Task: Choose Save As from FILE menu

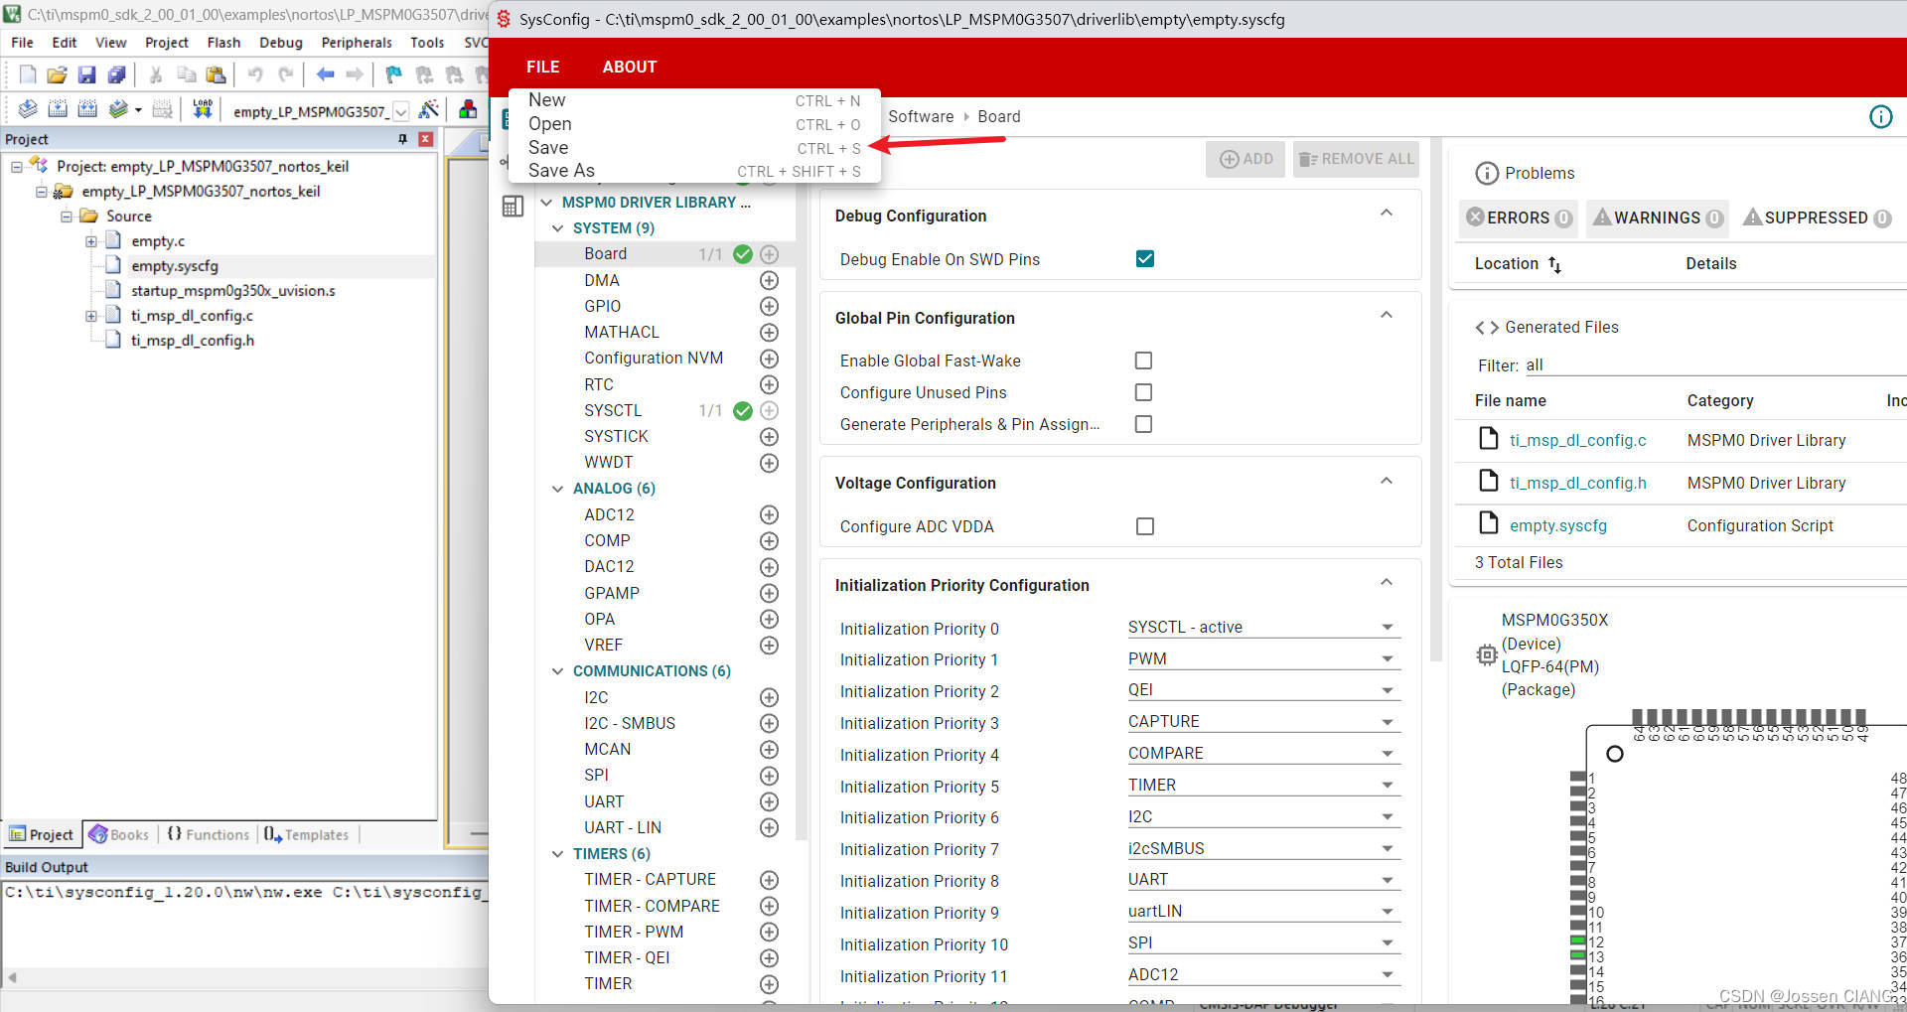Action: tap(694, 171)
